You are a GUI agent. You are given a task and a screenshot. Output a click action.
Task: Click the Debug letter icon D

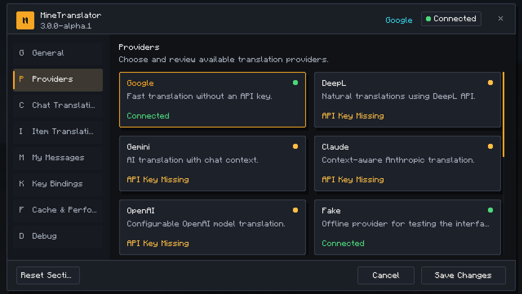[22, 236]
